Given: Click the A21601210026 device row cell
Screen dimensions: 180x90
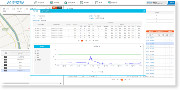Looking at the screenshot, I should pos(73,76).
